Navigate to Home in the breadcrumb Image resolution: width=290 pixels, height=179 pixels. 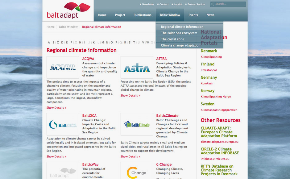coord(51,27)
